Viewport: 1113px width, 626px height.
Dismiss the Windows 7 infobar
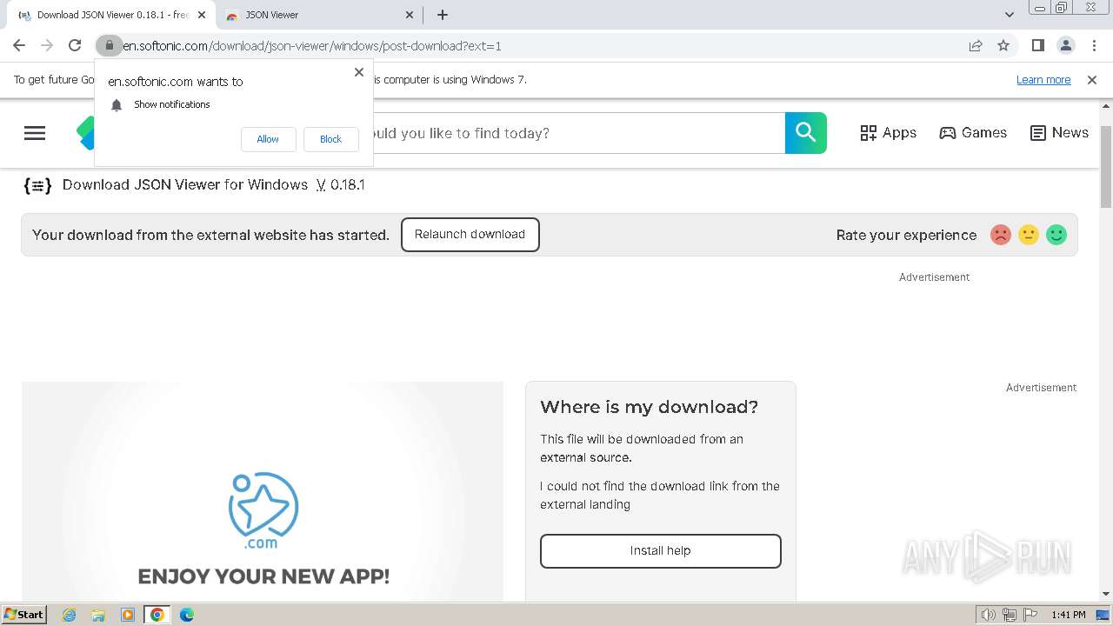point(1092,80)
